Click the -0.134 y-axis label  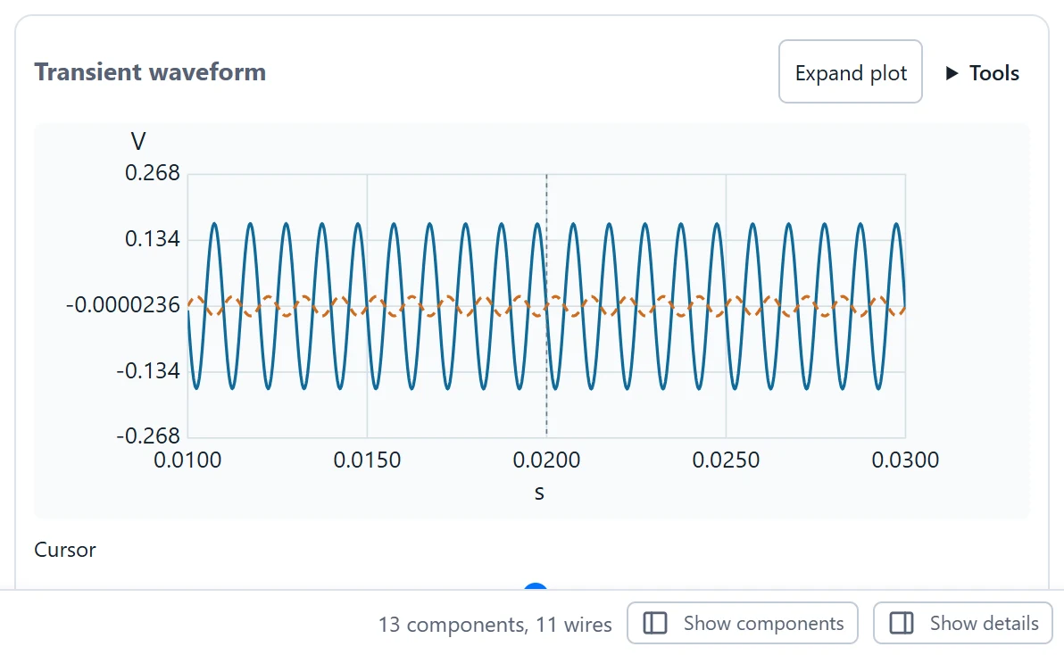148,371
